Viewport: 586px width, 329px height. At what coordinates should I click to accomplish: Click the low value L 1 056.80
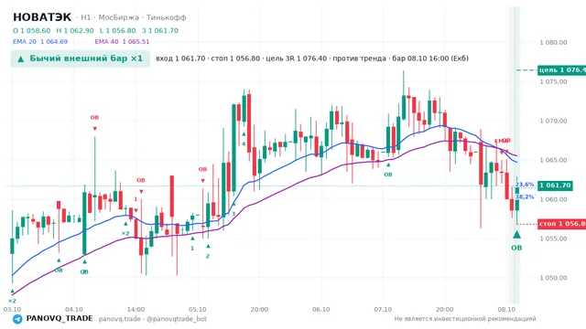coord(118,30)
